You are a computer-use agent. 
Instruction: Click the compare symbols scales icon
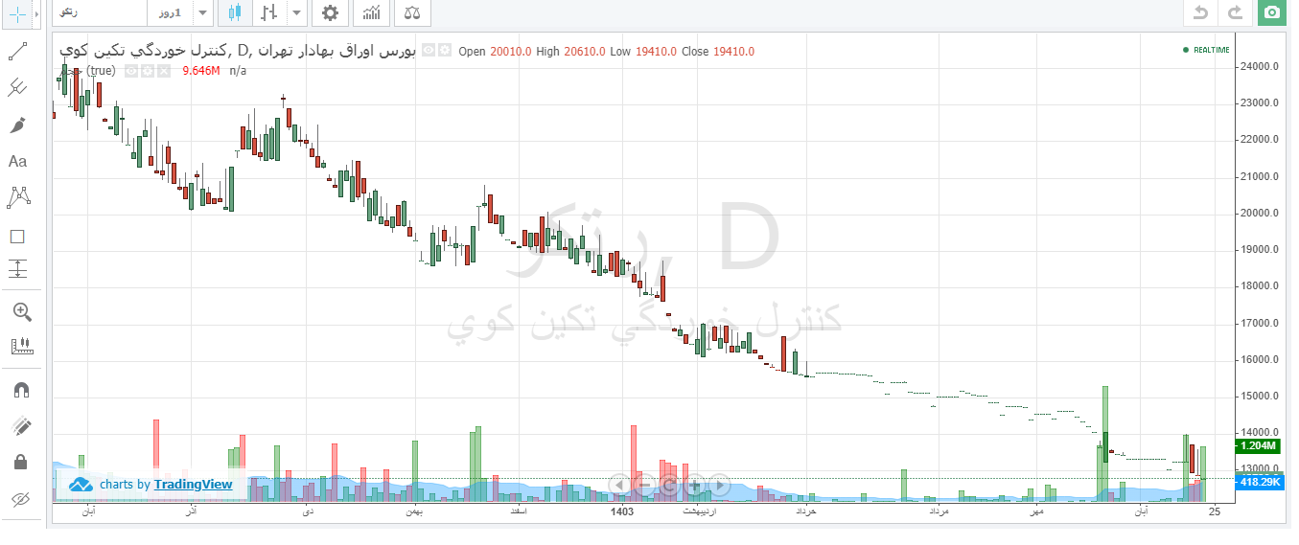pos(412,12)
